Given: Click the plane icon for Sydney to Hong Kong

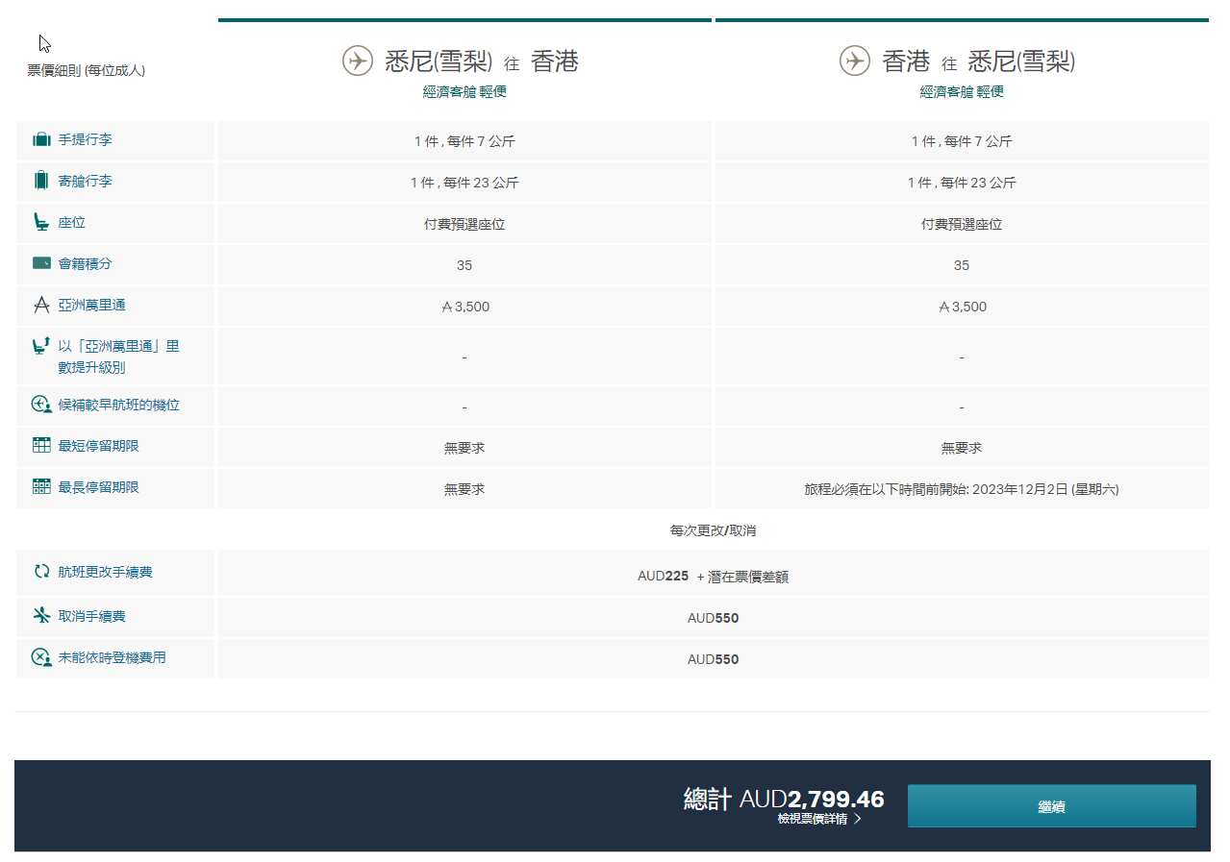Looking at the screenshot, I should pyautogui.click(x=358, y=61).
